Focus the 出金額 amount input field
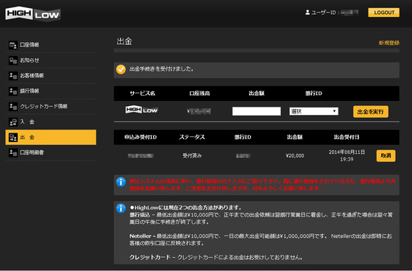The height and width of the screenshot is (271, 412). point(257,111)
